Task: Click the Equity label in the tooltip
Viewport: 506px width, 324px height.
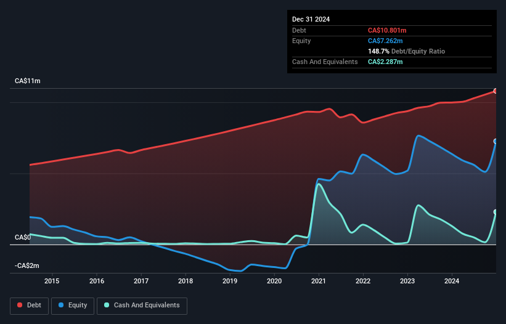Action: pos(301,41)
